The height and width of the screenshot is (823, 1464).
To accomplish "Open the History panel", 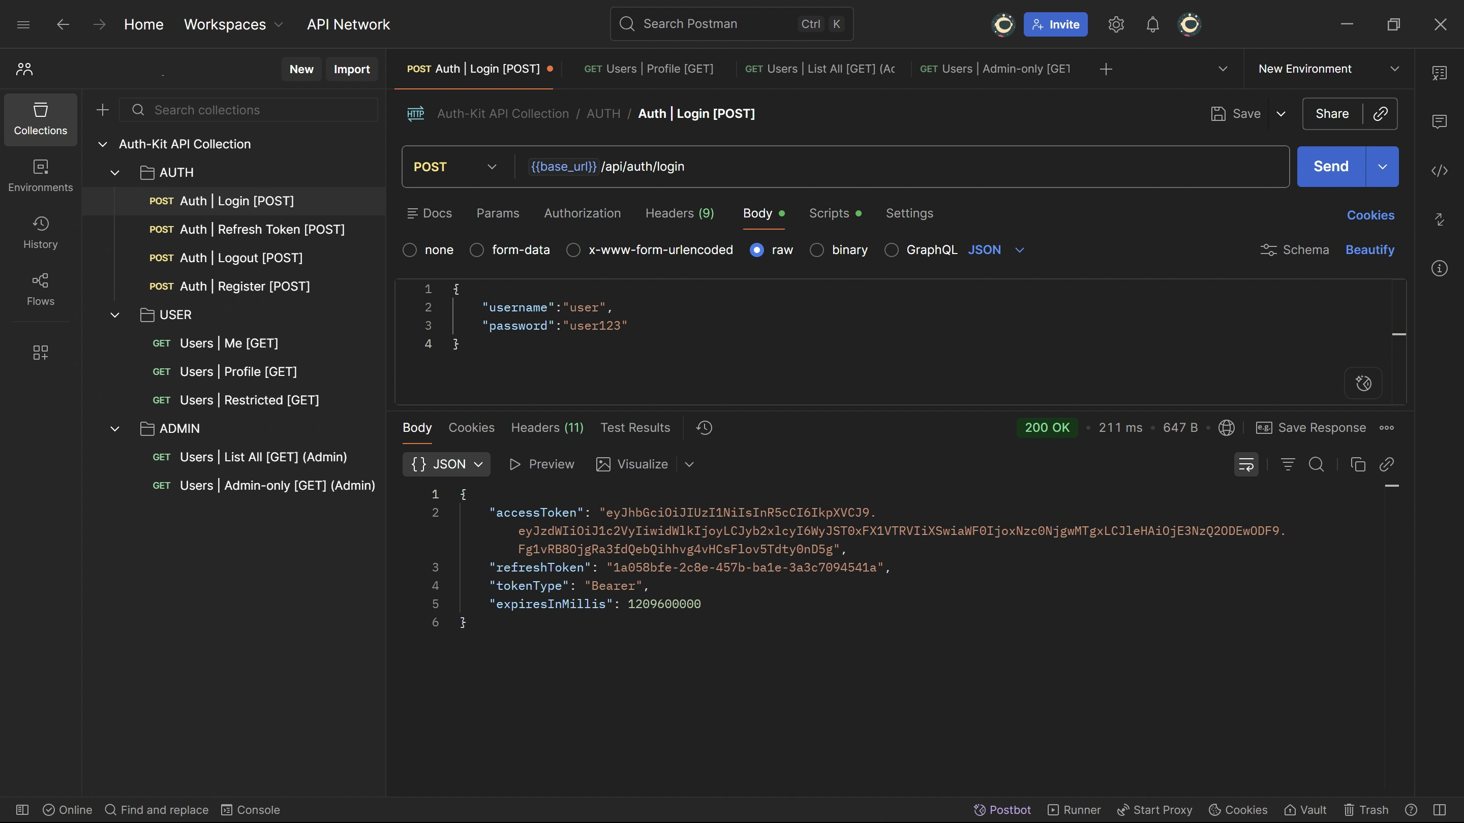I will point(40,232).
